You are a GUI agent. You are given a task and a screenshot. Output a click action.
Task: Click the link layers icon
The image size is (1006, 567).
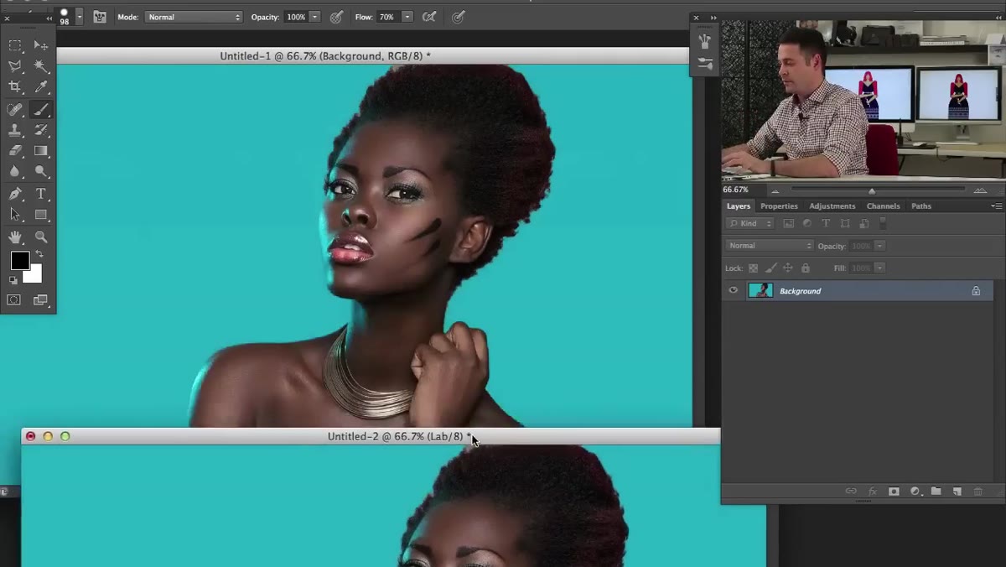[851, 492]
